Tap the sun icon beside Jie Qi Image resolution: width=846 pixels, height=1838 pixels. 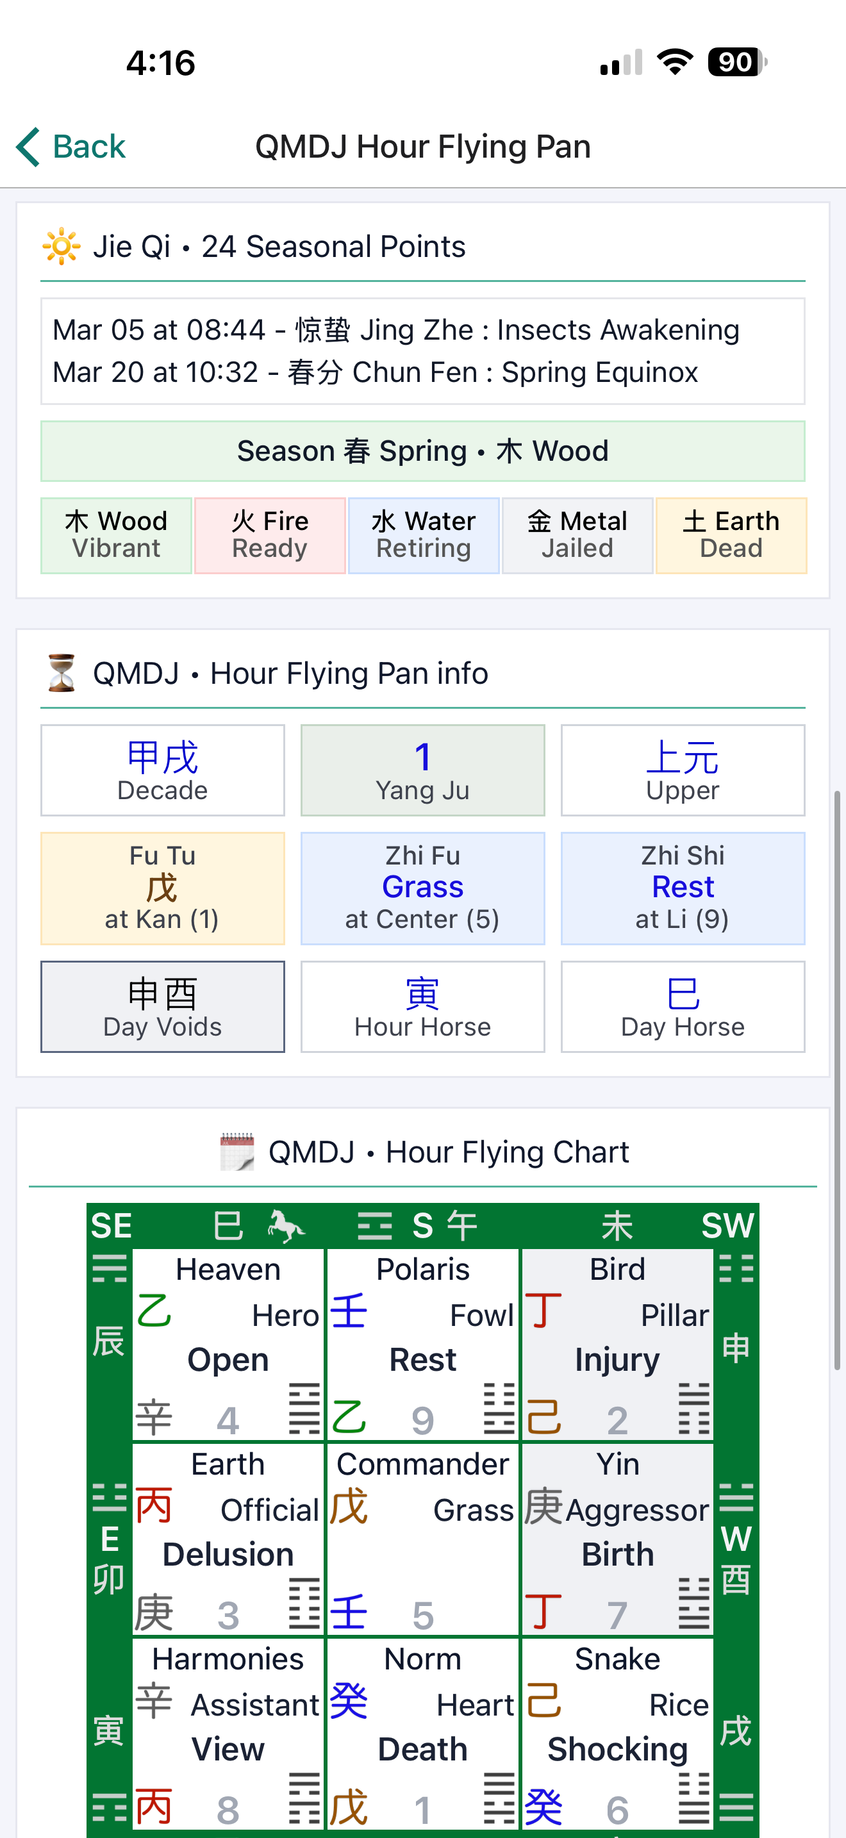pyautogui.click(x=62, y=247)
